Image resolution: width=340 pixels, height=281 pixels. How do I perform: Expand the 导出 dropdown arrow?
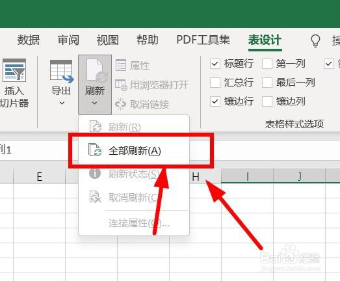(62, 103)
